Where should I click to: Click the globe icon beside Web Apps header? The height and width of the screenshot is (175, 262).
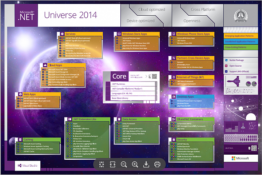tap(20, 94)
